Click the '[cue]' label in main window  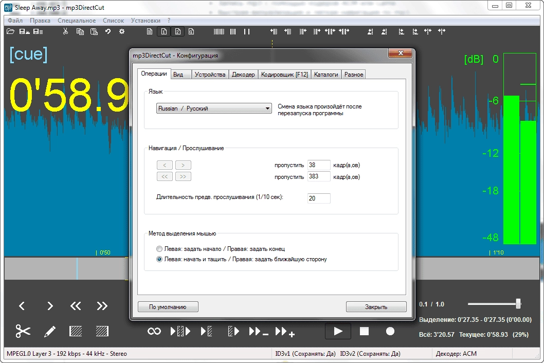point(28,54)
